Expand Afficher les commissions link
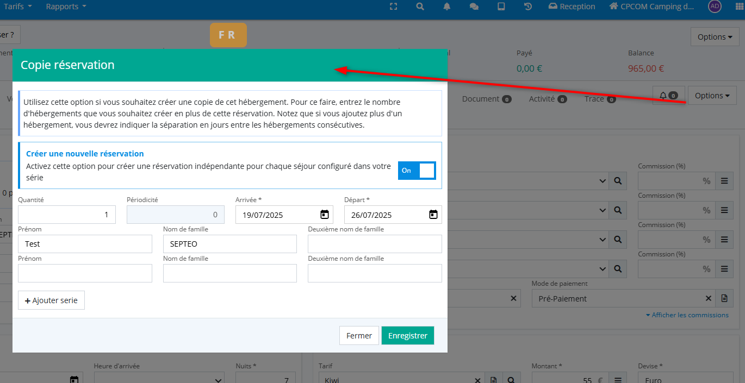 (687, 315)
